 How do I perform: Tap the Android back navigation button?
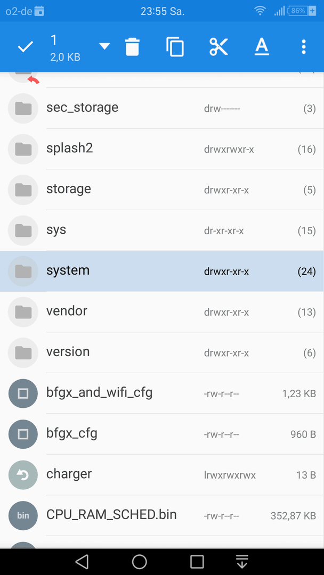82,562
